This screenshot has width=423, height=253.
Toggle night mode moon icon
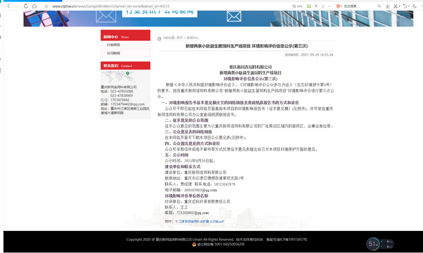(x=415, y=6)
